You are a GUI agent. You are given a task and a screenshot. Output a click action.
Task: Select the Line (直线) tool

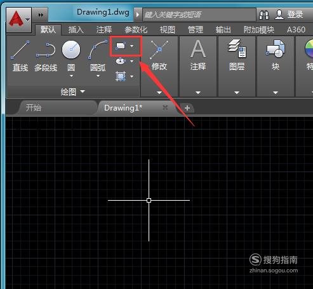point(20,56)
